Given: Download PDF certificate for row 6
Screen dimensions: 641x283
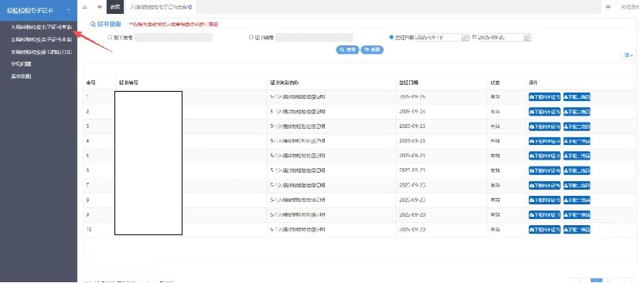Looking at the screenshot, I should click(544, 170).
